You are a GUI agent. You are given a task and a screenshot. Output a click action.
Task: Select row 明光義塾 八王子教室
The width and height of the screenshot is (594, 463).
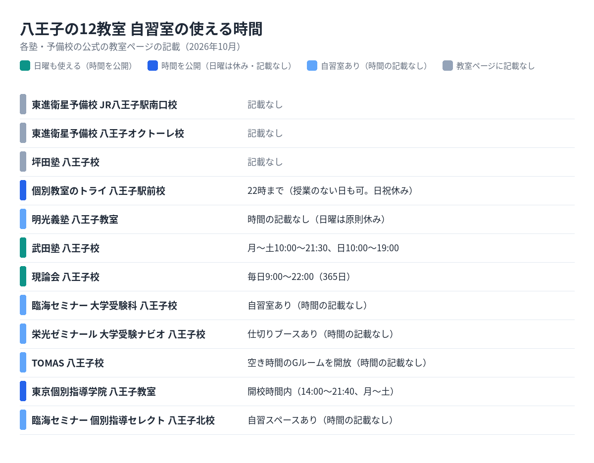tap(297, 219)
